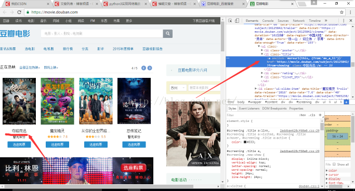Open the city dropdown showing 苏州
Viewport: 355px width, 191px height.
pyautogui.click(x=178, y=88)
